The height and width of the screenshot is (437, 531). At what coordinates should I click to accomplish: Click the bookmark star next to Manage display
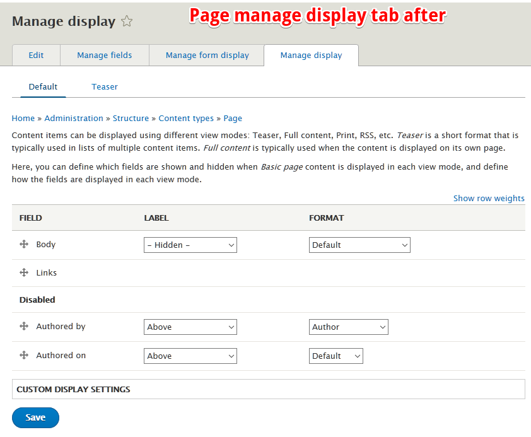point(126,21)
